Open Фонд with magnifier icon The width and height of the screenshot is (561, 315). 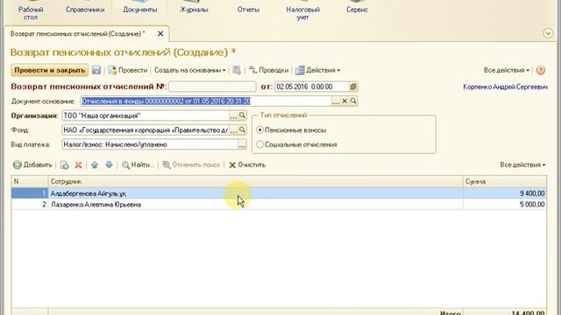[242, 130]
